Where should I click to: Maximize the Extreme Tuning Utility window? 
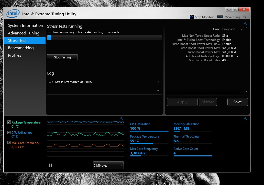point(235,9)
